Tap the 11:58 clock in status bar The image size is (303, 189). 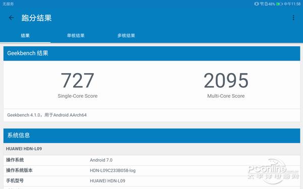click(292, 4)
